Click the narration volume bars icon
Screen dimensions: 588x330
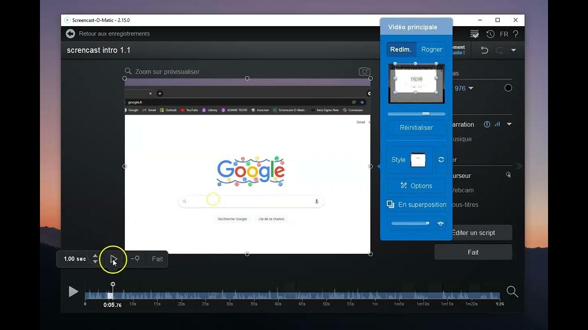click(497, 124)
